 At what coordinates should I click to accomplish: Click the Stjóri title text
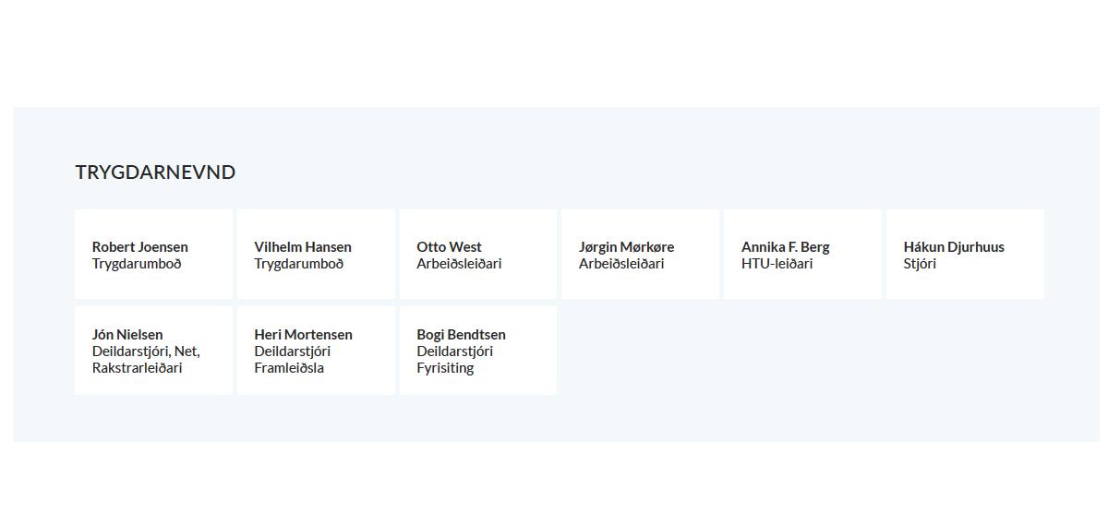coord(920,264)
